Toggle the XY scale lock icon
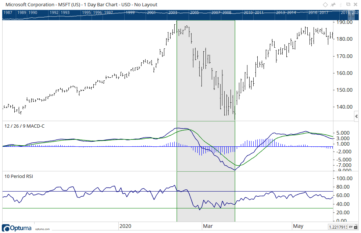This screenshot has width=361, height=233. pyautogui.click(x=356, y=227)
